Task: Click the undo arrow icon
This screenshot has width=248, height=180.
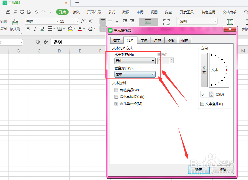Action: point(36,12)
